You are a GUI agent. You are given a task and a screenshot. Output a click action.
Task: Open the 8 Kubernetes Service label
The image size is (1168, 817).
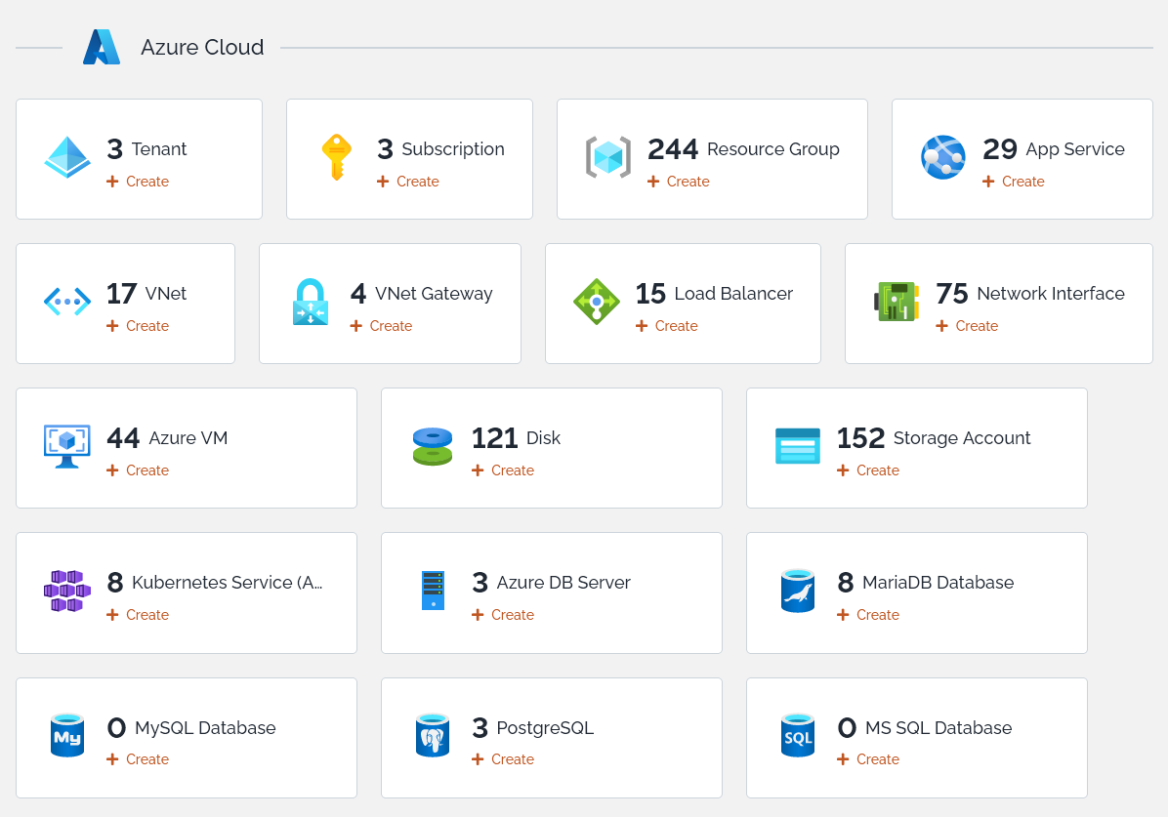coord(215,583)
